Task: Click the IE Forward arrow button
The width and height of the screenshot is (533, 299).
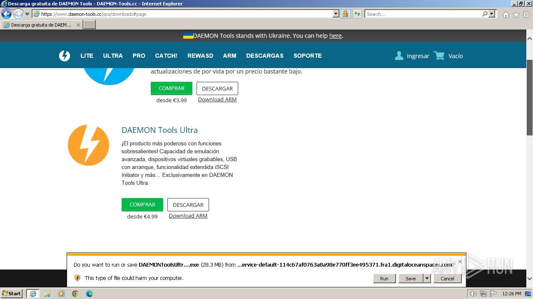Action: pos(18,14)
